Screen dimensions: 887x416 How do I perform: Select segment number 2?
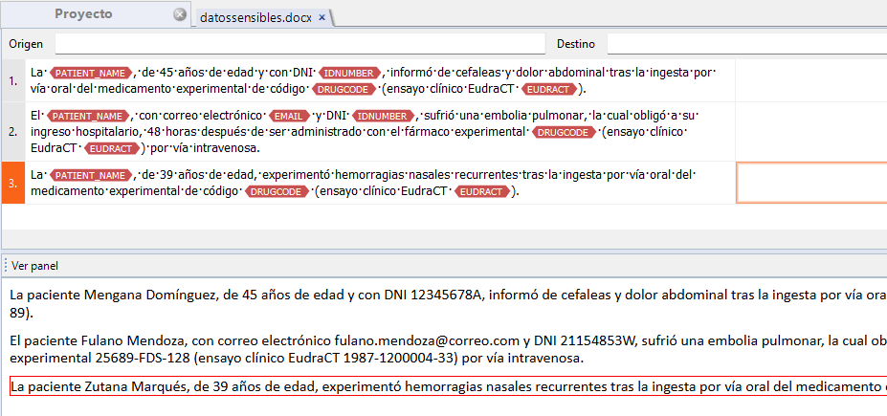(x=13, y=132)
